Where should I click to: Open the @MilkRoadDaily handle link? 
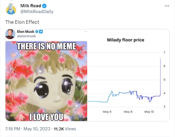point(37,12)
